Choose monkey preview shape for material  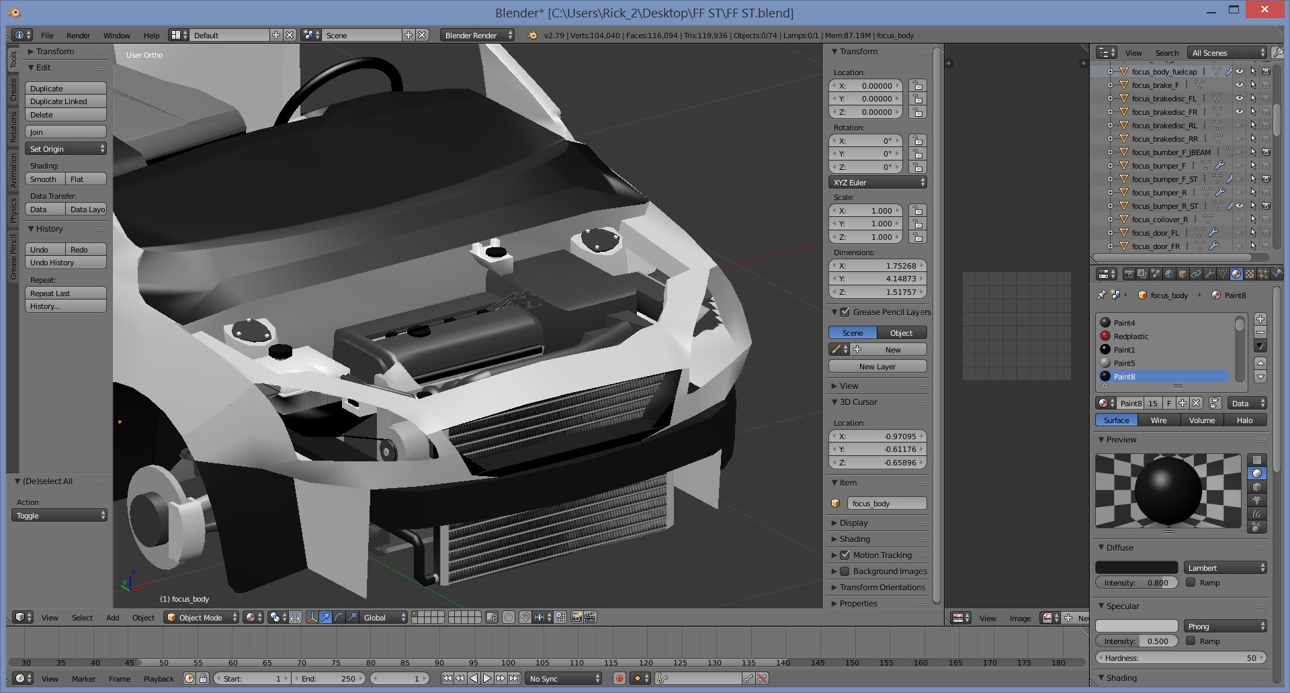point(1256,500)
